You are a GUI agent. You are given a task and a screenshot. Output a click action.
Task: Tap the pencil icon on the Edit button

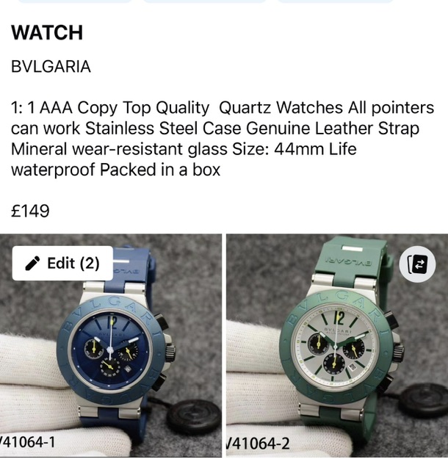pos(32,264)
